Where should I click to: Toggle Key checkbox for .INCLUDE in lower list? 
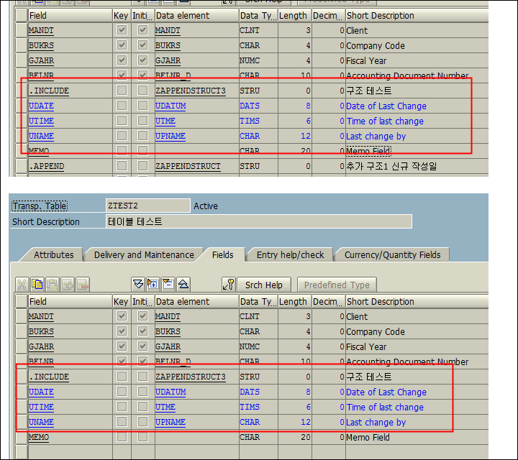click(122, 377)
